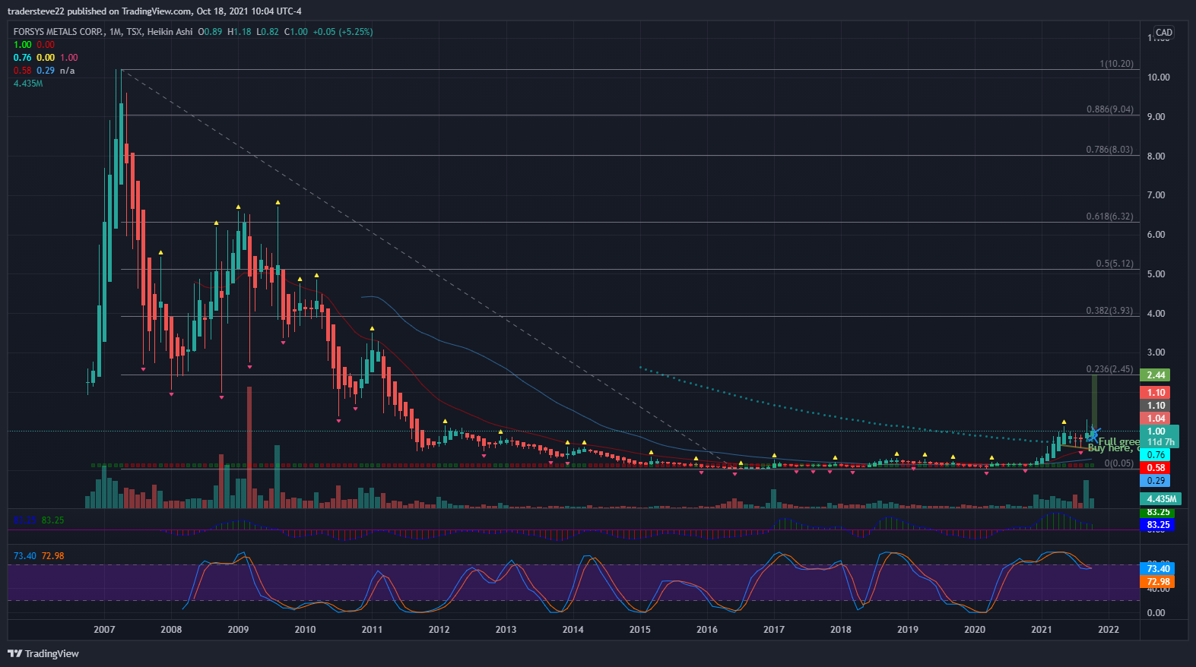
Task: Click the low value L0.82
Action: click(268, 32)
